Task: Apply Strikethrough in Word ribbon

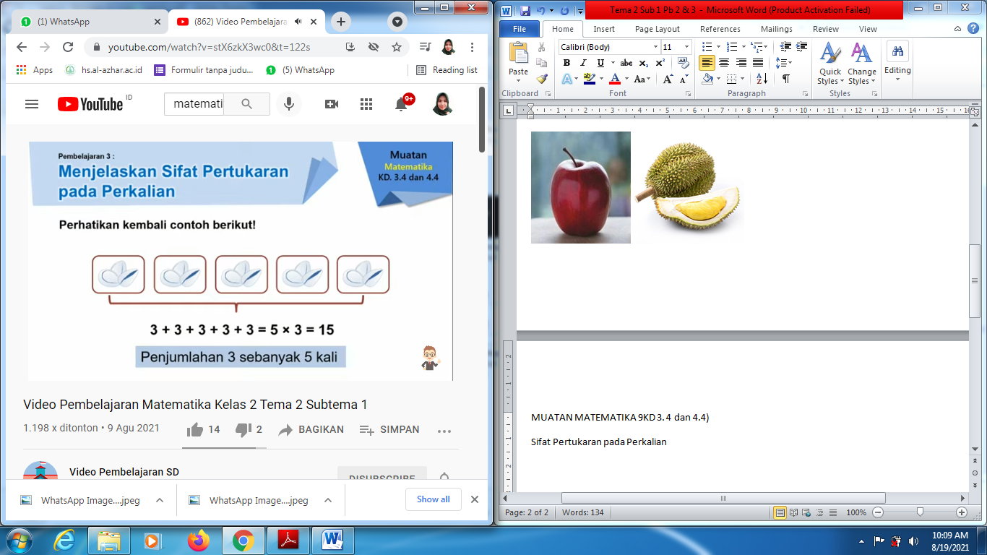Action: tap(626, 63)
